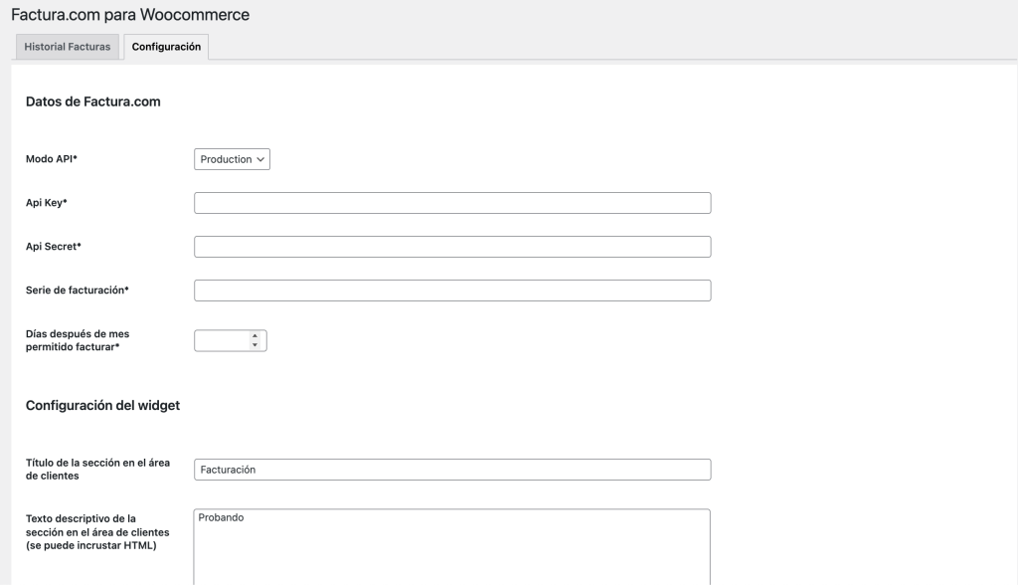Increase the Días después de mes value
The width and height of the screenshot is (1018, 585).
(255, 336)
